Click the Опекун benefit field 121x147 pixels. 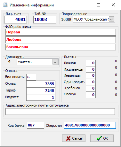91,95
